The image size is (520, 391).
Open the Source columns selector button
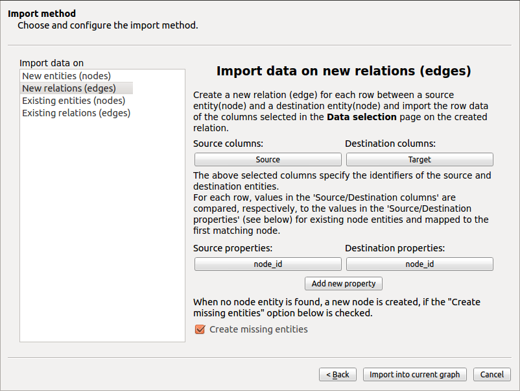[268, 160]
